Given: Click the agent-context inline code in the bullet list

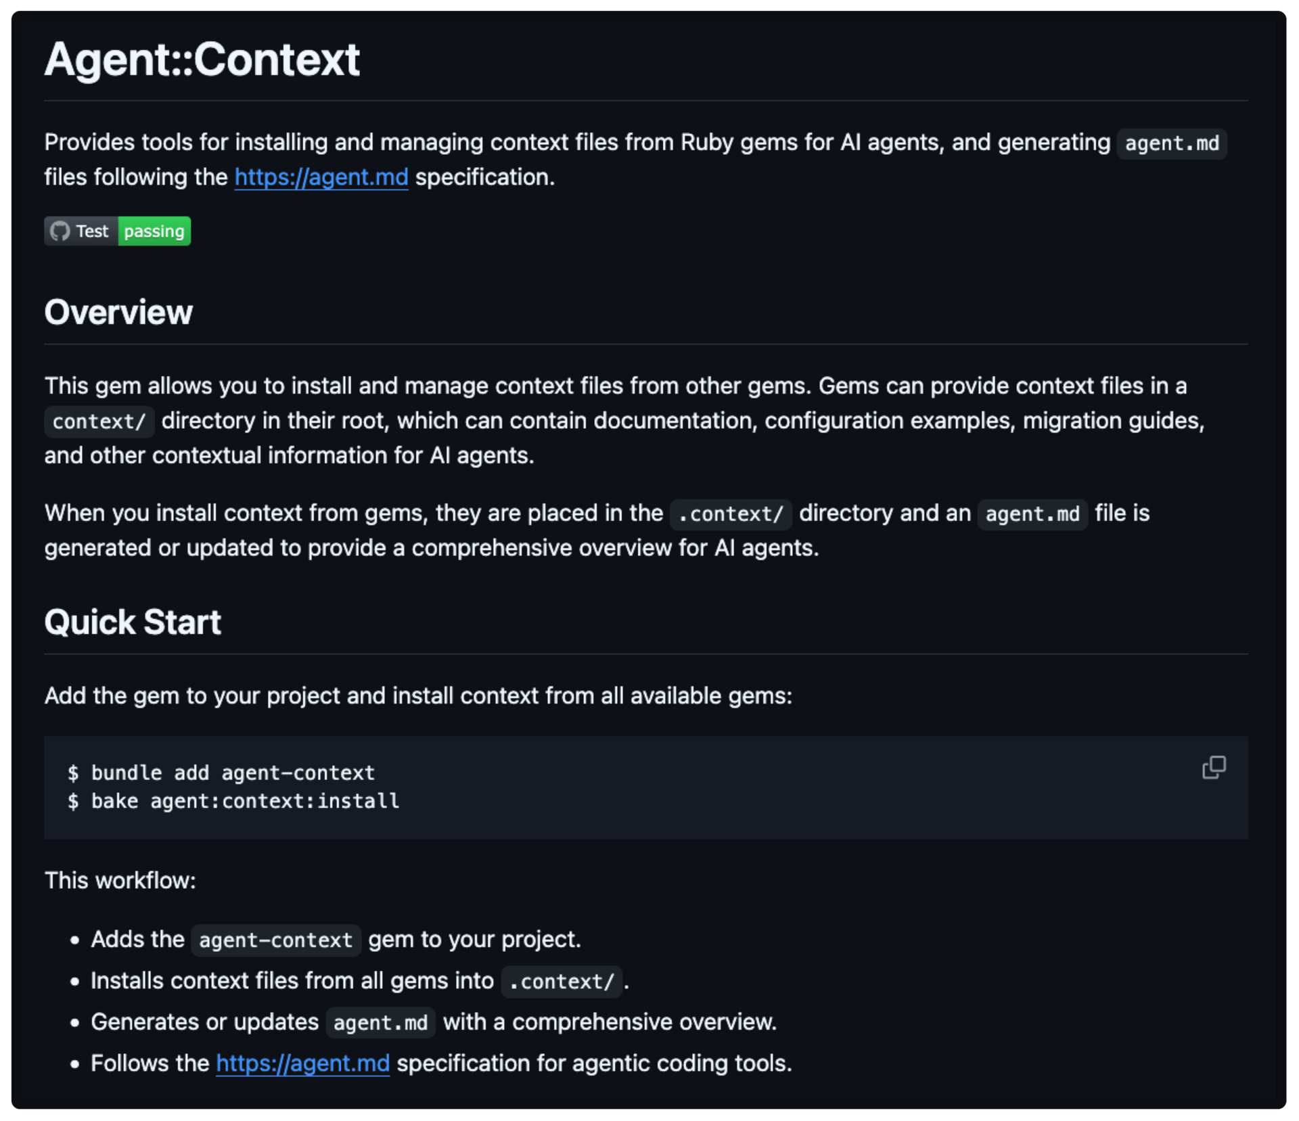Looking at the screenshot, I should [x=276, y=940].
